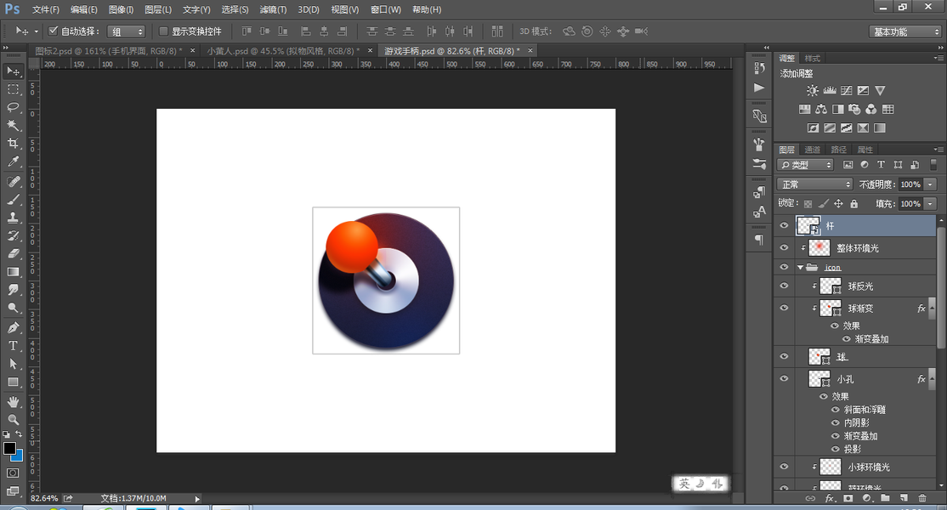Select the Dodge tool
This screenshot has width=947, height=510.
pos(13,309)
